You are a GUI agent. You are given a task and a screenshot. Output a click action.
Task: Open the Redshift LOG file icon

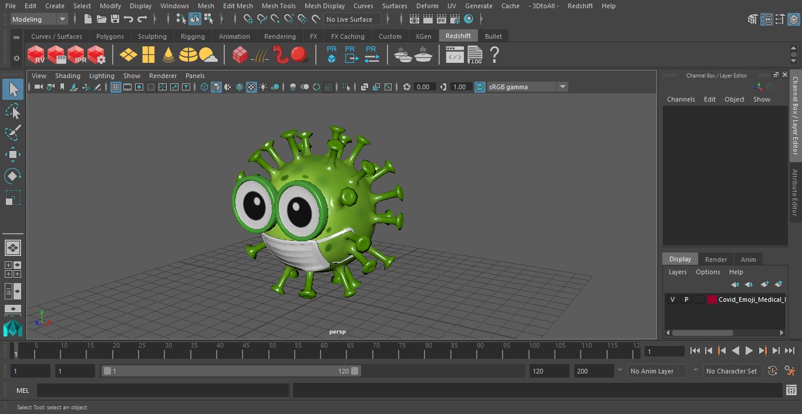pos(475,55)
